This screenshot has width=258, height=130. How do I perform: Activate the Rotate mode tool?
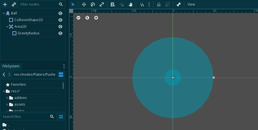point(93,4)
